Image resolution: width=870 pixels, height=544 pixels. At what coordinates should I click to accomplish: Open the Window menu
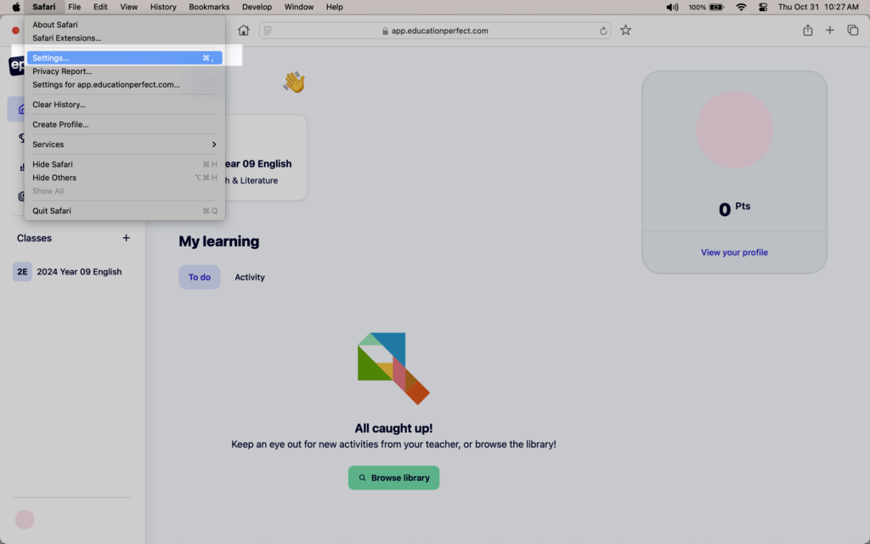point(299,7)
